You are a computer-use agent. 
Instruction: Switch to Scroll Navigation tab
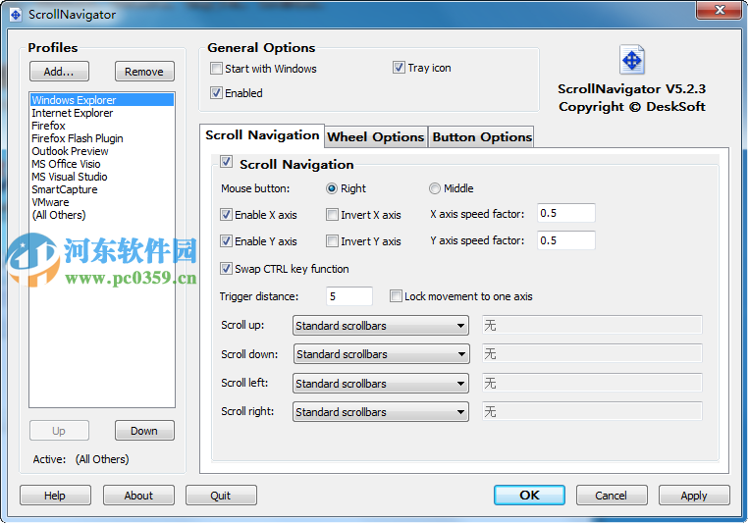[x=262, y=135]
